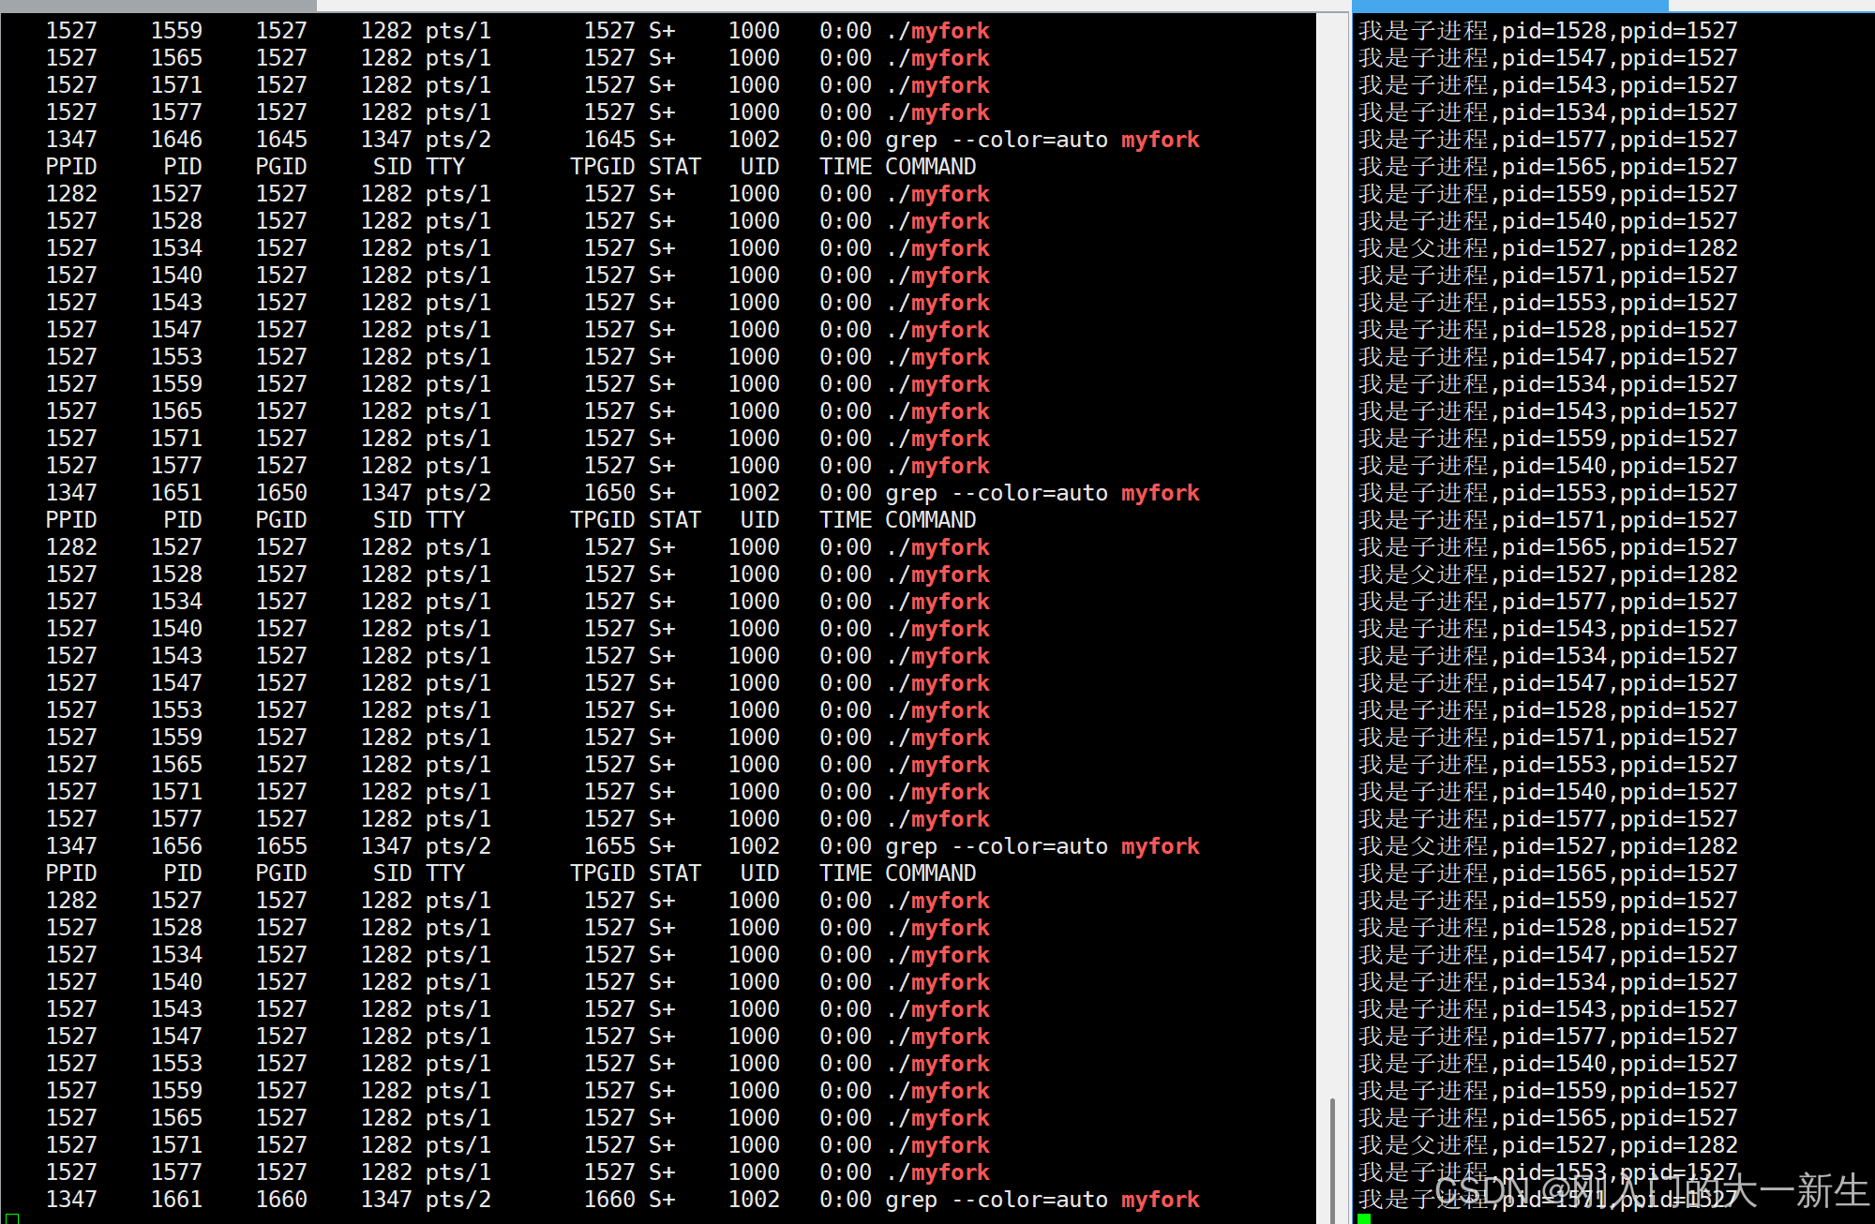
Task: Click TIME 0:00 in grep row PID 1661
Action: [x=846, y=1200]
